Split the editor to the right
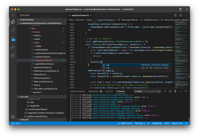 click(x=181, y=15)
